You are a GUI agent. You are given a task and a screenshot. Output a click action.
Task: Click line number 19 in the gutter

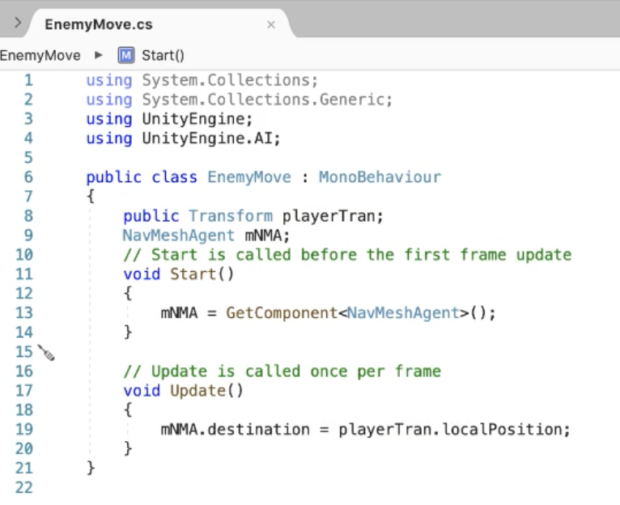24,430
